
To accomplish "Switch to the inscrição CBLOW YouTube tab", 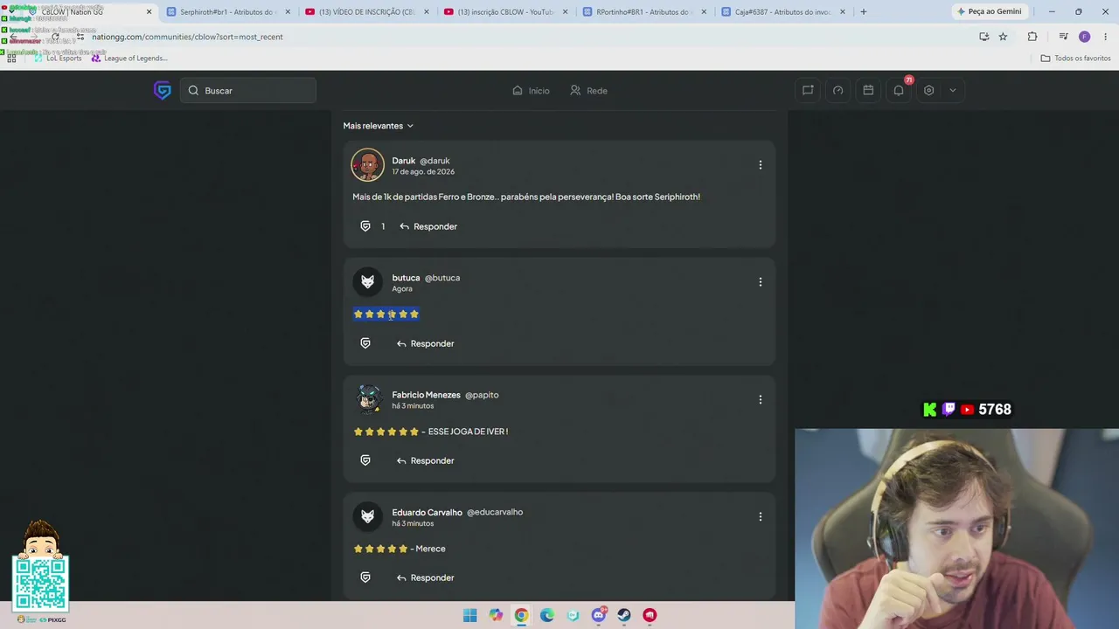I will point(505,12).
